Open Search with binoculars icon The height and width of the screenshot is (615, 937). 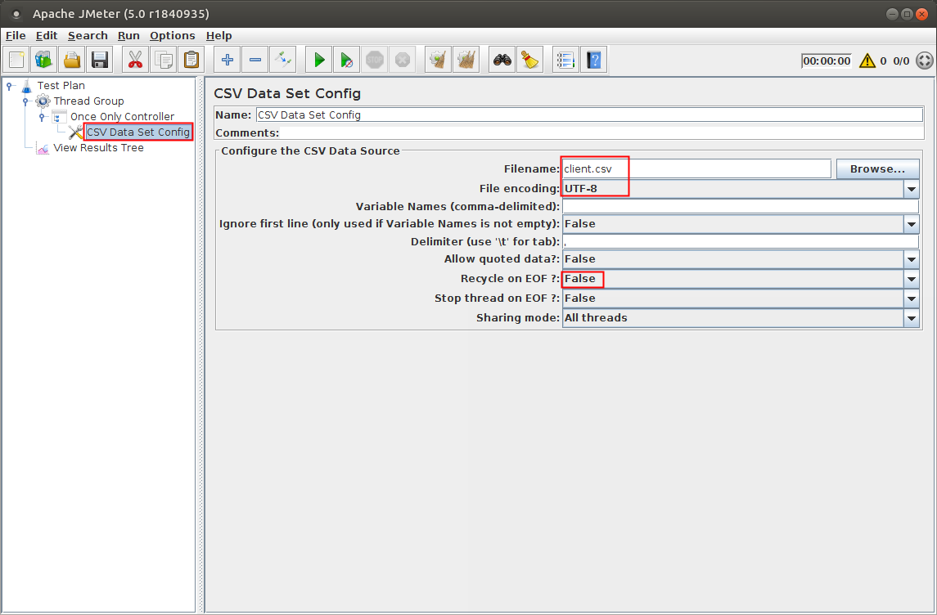click(x=502, y=60)
